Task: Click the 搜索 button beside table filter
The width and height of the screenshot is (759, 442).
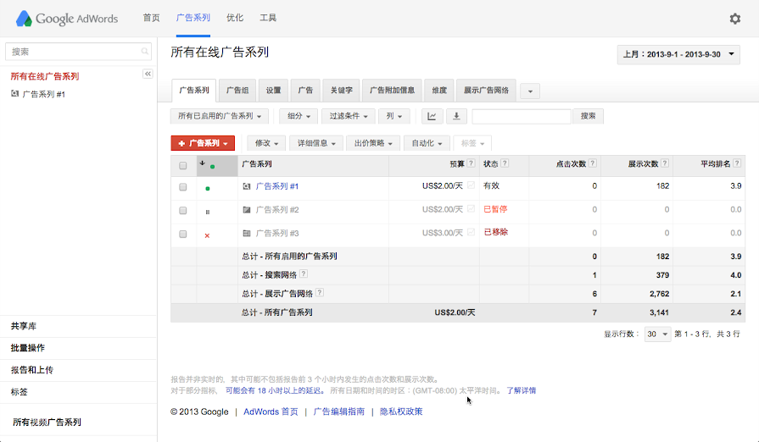Action: point(589,116)
